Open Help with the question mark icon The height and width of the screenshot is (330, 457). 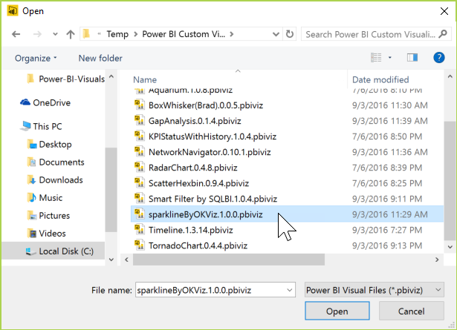pos(439,58)
